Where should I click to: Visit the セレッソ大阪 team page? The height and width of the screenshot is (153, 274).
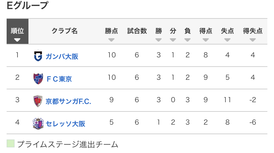pos(65,124)
